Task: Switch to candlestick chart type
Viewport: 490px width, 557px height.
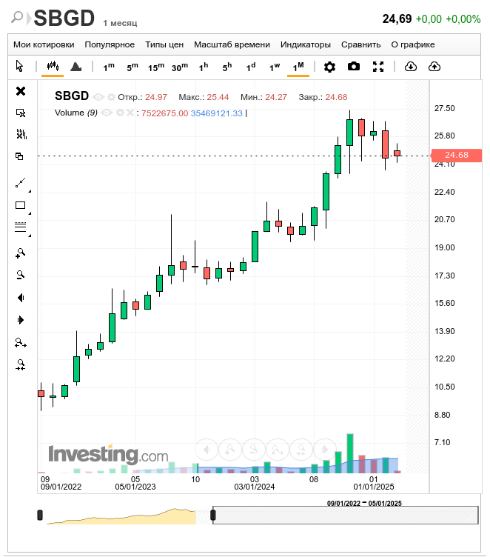Action: coord(53,66)
